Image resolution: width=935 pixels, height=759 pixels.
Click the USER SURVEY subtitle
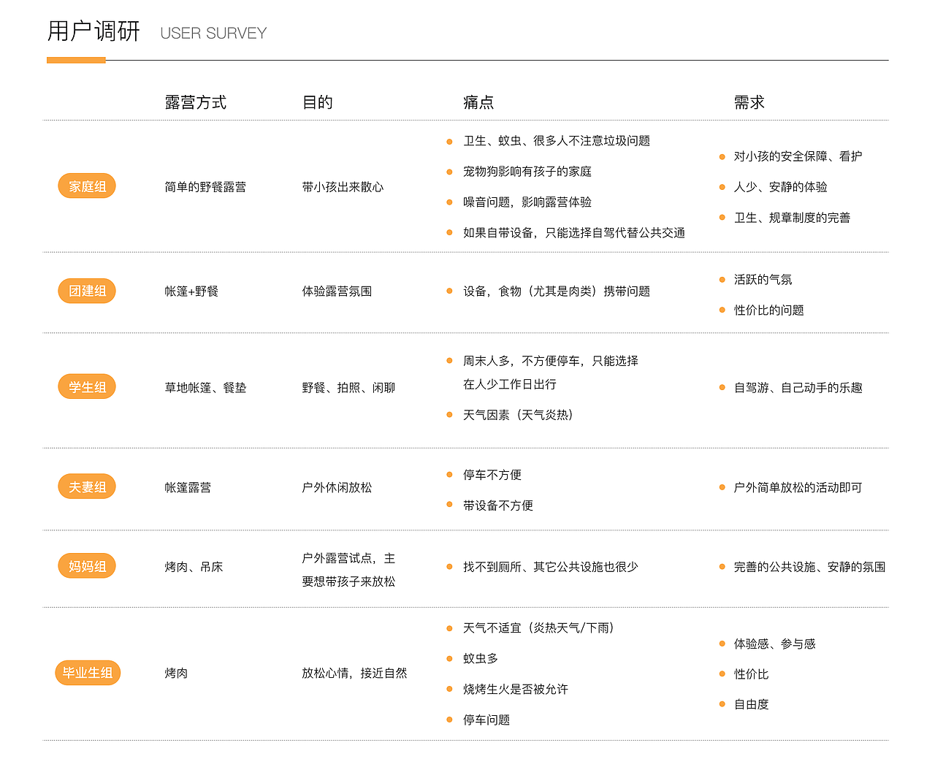(213, 33)
